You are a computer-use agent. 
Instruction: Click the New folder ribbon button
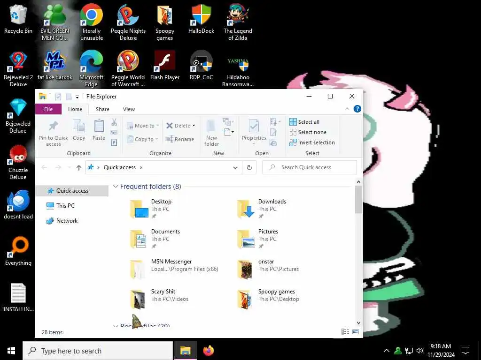pos(211,134)
